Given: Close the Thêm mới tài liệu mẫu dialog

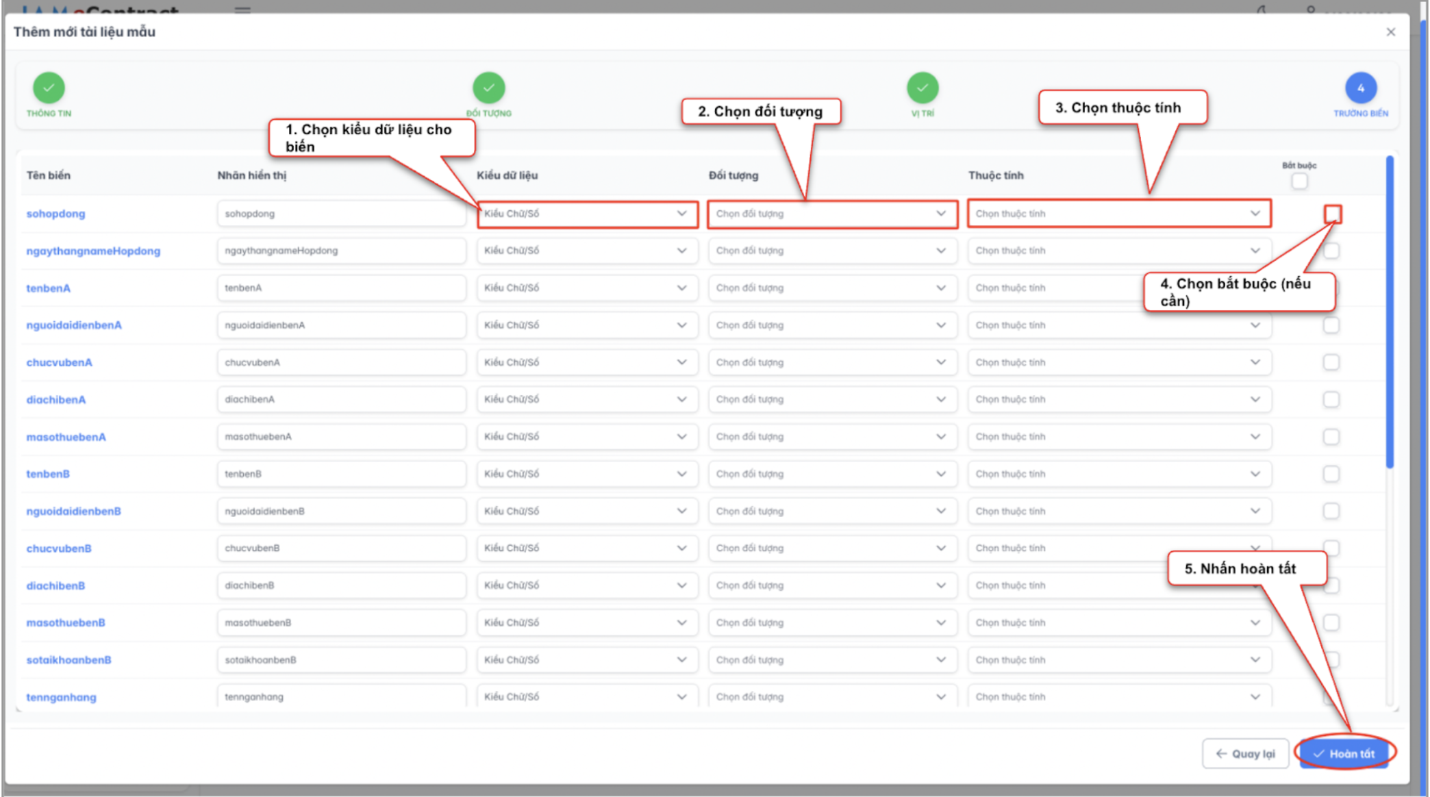Looking at the screenshot, I should tap(1390, 32).
